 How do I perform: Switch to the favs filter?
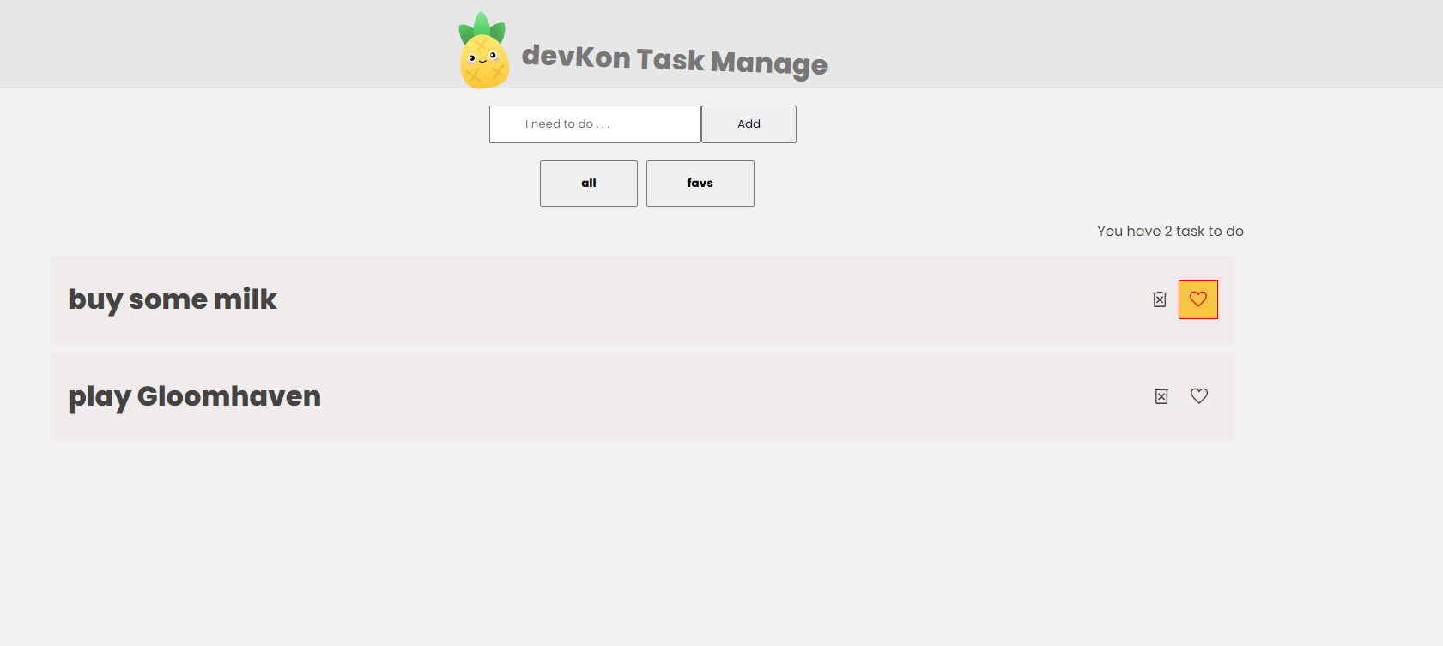coord(700,184)
